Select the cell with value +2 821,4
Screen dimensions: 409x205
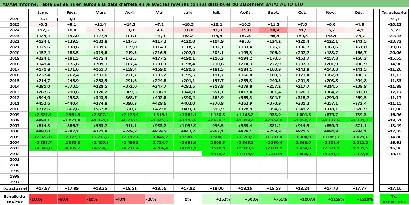point(43,115)
